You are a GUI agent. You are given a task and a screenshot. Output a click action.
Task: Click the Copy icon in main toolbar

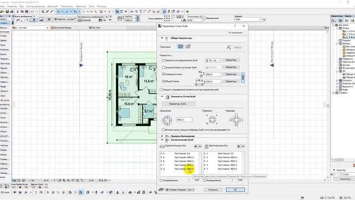22,12
